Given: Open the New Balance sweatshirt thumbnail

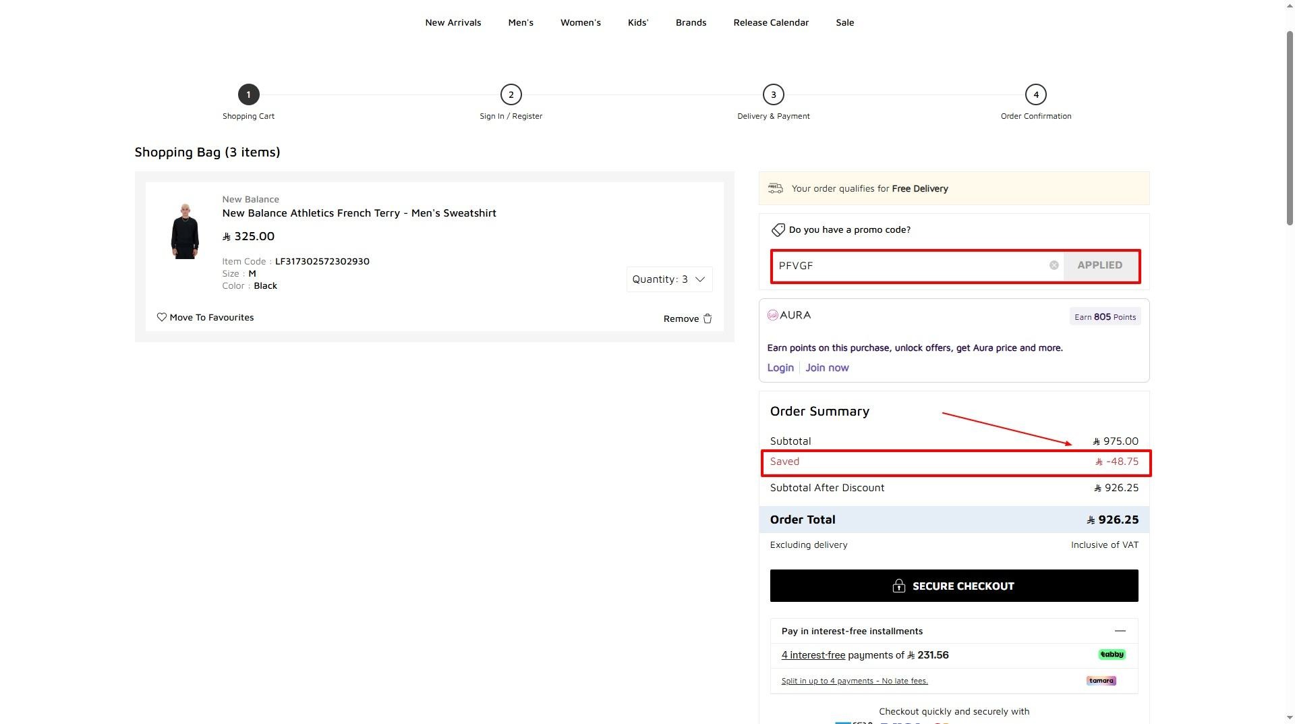Looking at the screenshot, I should (185, 231).
